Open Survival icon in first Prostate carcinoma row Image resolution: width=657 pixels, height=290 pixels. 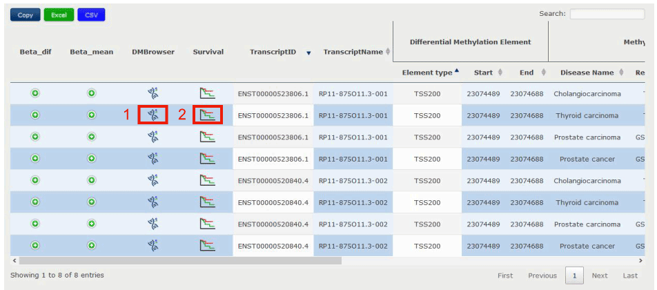click(x=208, y=137)
